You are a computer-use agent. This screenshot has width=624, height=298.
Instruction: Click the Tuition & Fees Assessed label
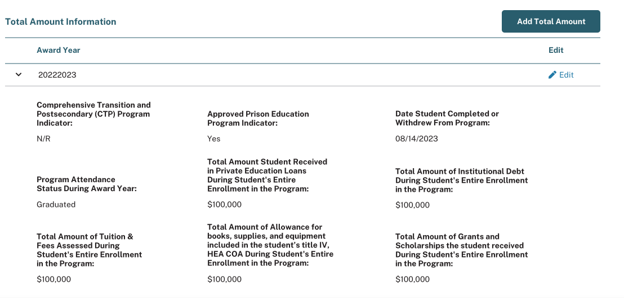pos(89,250)
